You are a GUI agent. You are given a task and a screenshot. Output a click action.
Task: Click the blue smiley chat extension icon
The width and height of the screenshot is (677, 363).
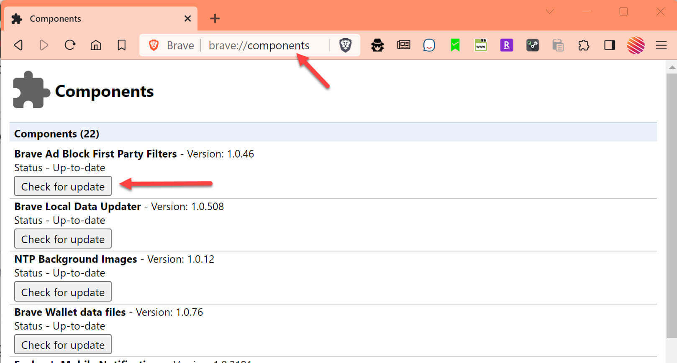coord(429,45)
